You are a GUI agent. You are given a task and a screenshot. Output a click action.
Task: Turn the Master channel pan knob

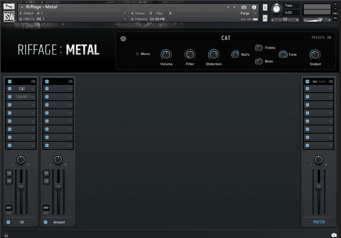318,160
